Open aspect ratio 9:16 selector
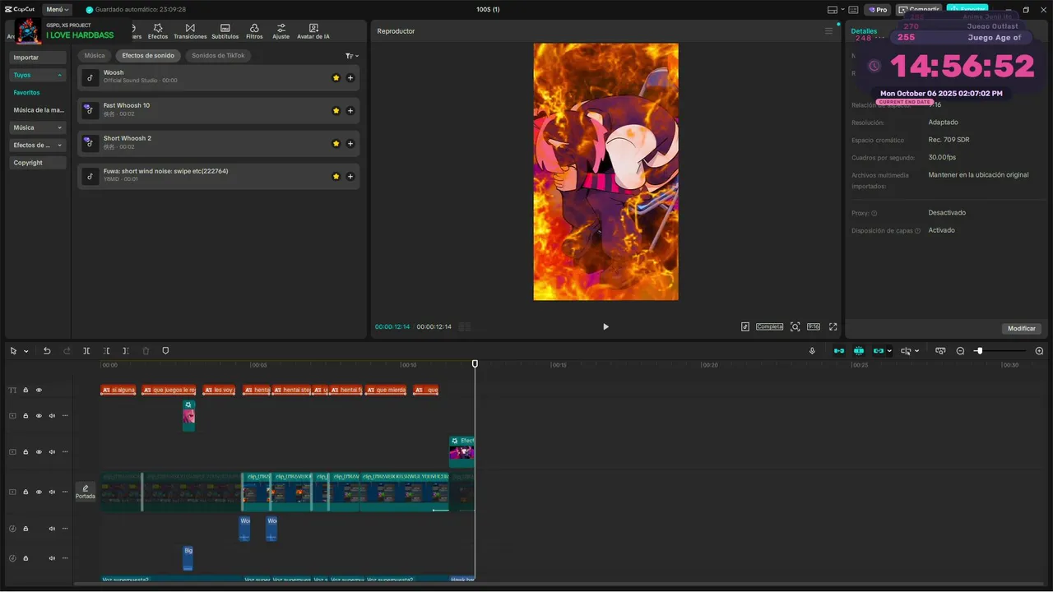Screen dimensions: 1053x592 [x=814, y=326]
